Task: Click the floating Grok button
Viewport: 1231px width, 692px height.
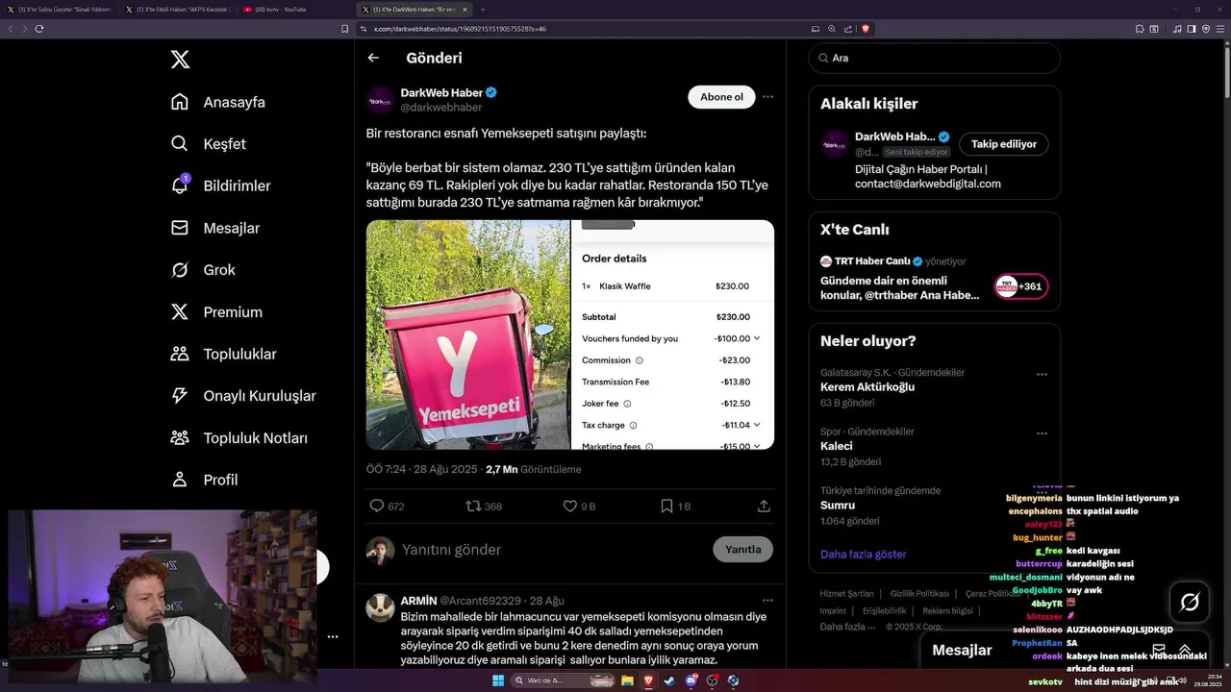Action: click(1190, 602)
